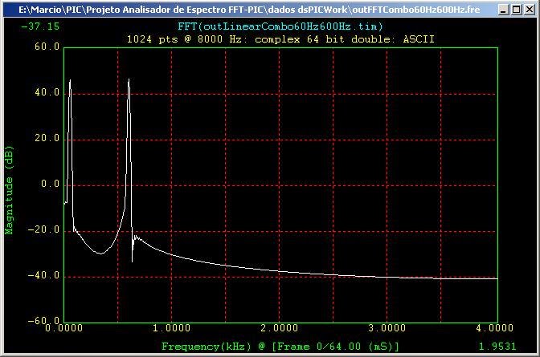Click the 20.0 y-axis tick label
The image size is (540, 357).
pos(47,138)
